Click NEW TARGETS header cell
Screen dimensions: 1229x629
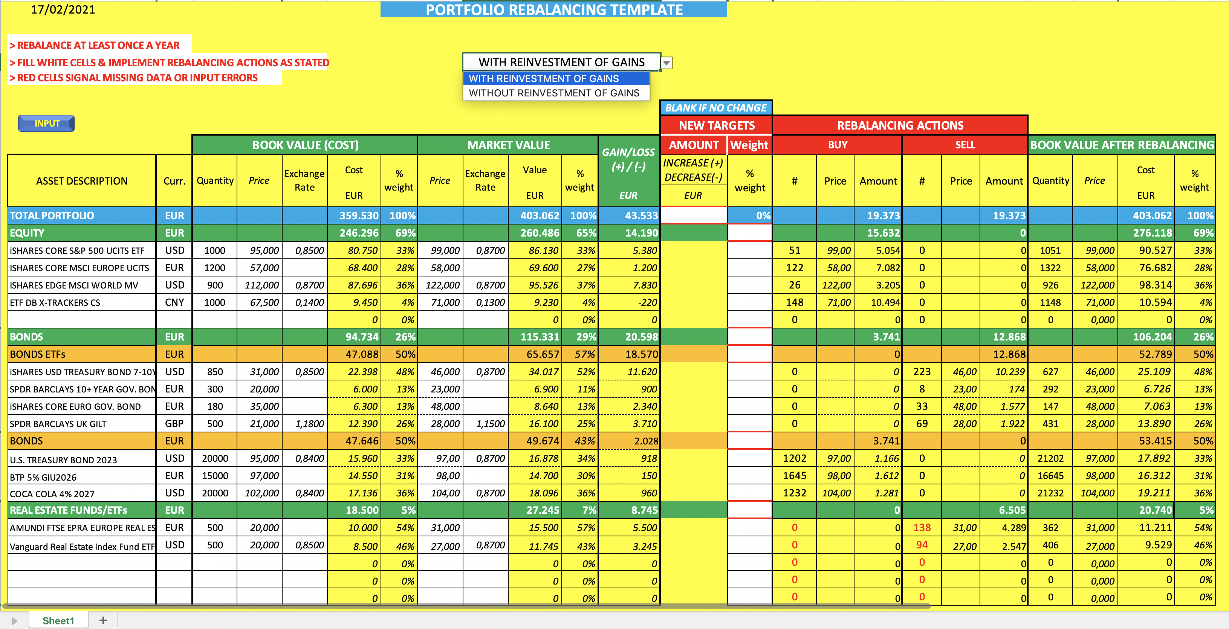coord(716,125)
